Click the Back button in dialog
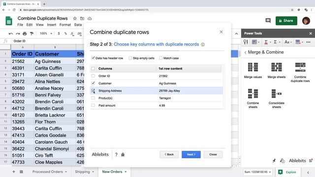 tap(169, 154)
